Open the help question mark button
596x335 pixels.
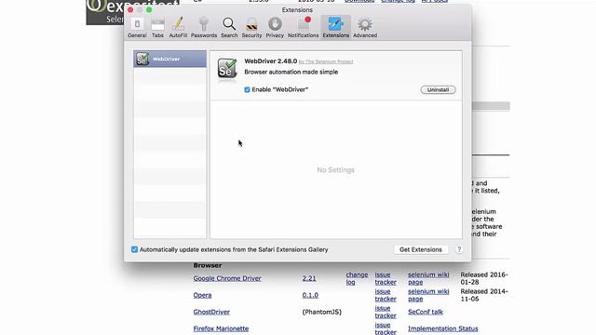click(x=459, y=249)
